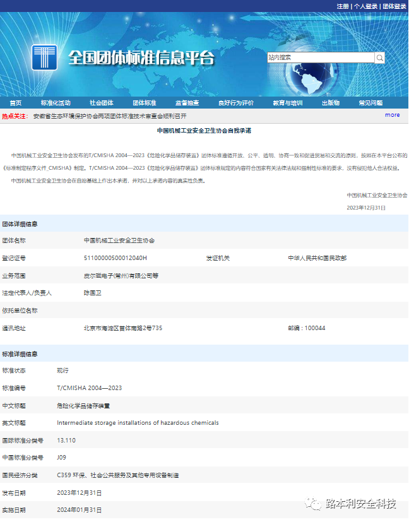Click the 团体详细信息 section header
The image size is (409, 522).
[20, 224]
